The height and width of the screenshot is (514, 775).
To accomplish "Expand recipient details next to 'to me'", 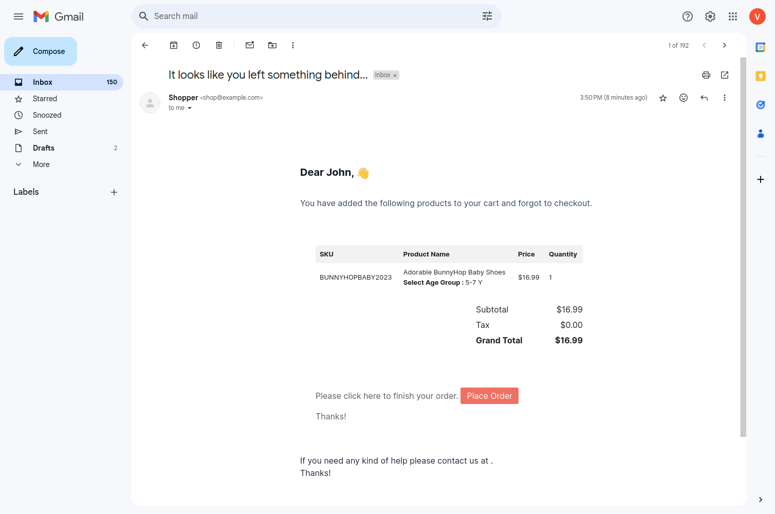I will 190,108.
